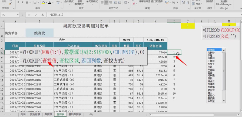The width and height of the screenshot is (242, 117).
Task: Open the fill color dropdown arrow
Action: coord(46,3)
